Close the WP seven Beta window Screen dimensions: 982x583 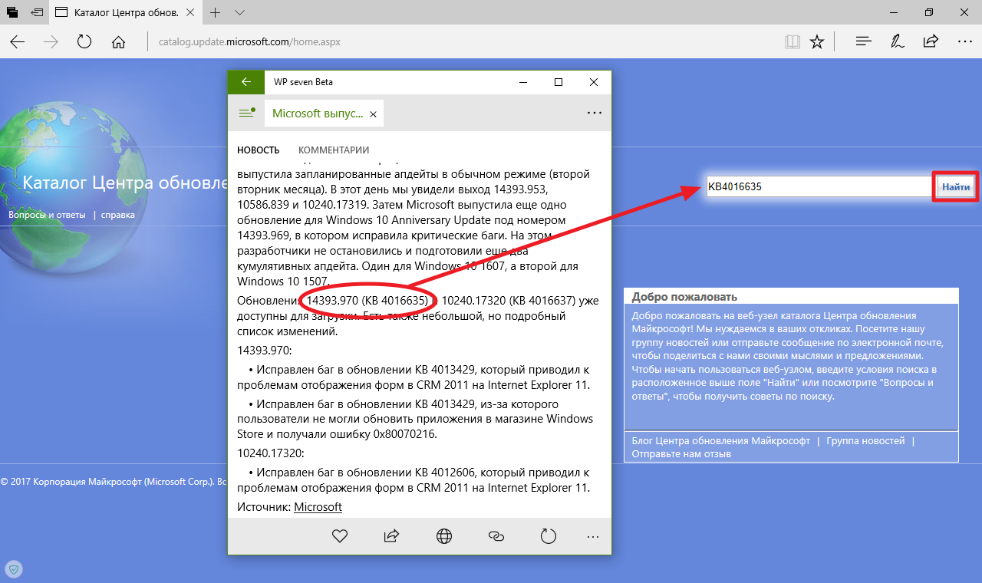click(594, 82)
